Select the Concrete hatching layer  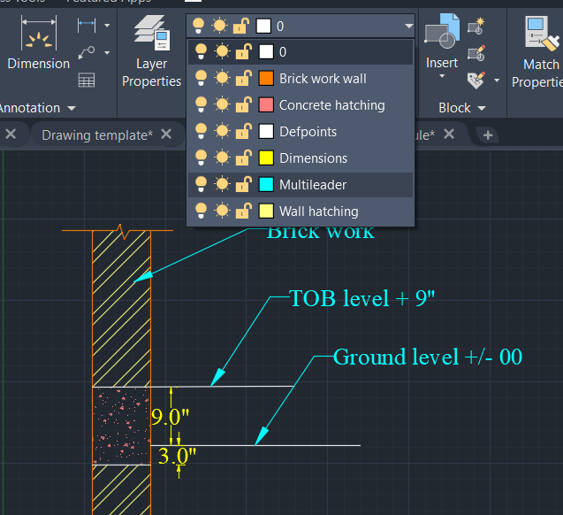(301, 105)
